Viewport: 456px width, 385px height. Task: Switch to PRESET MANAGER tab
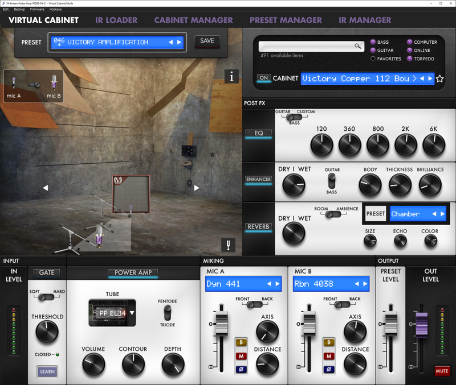286,20
